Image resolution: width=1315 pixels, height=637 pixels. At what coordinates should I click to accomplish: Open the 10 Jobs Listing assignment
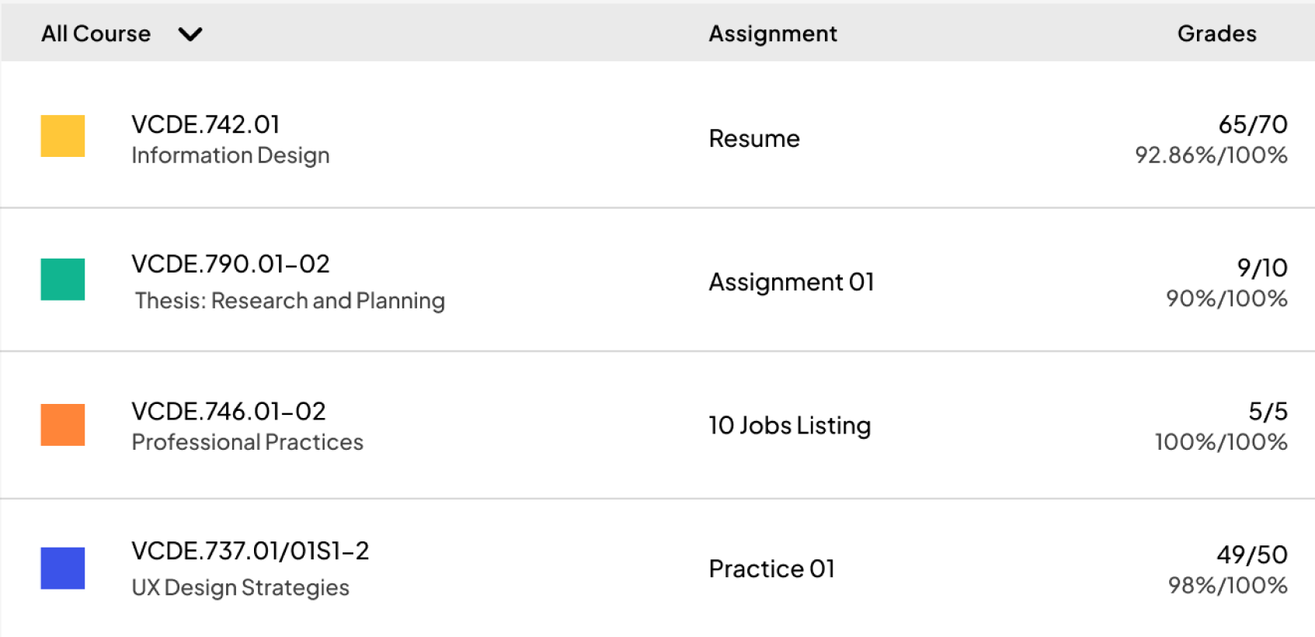789,426
